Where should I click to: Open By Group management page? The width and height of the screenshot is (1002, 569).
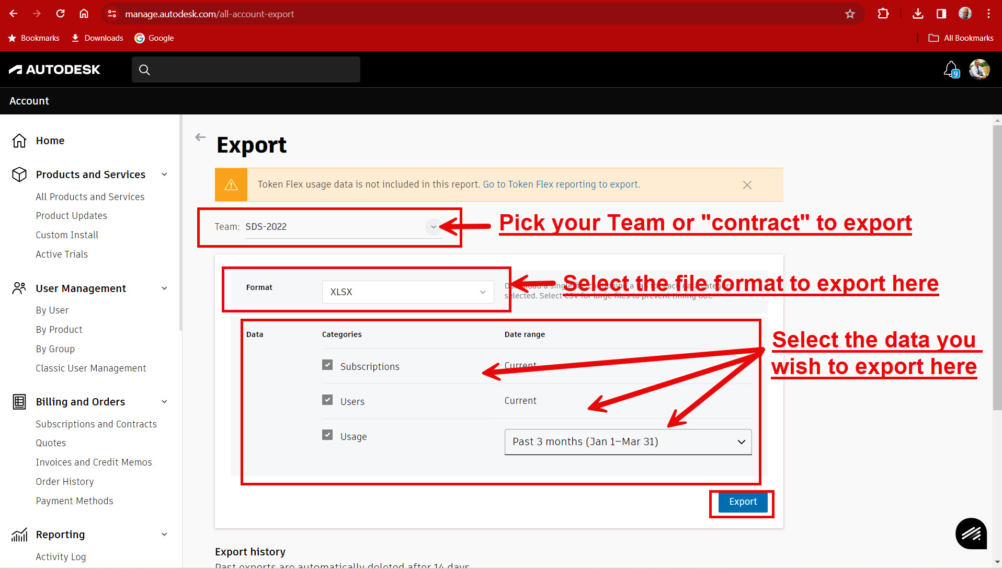[55, 349]
